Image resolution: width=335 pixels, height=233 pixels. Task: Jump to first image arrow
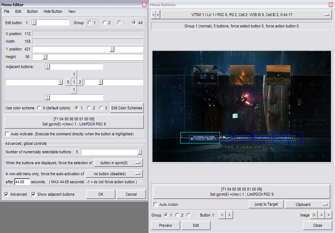click(x=314, y=215)
